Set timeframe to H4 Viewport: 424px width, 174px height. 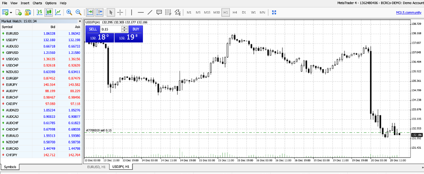235,12
